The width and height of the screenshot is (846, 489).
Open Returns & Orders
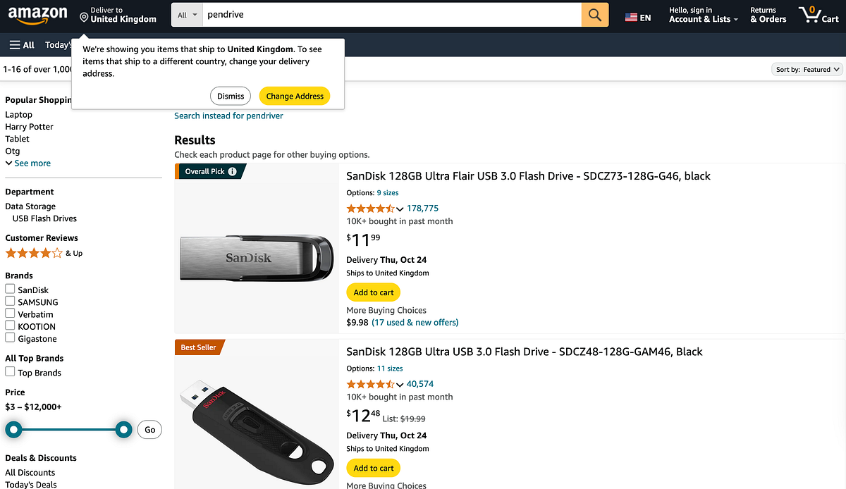click(768, 14)
